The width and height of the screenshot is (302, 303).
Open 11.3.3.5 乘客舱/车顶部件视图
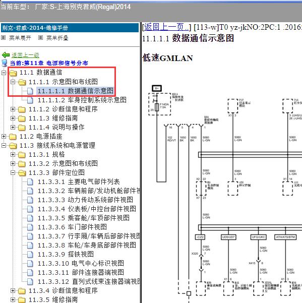click(84, 218)
